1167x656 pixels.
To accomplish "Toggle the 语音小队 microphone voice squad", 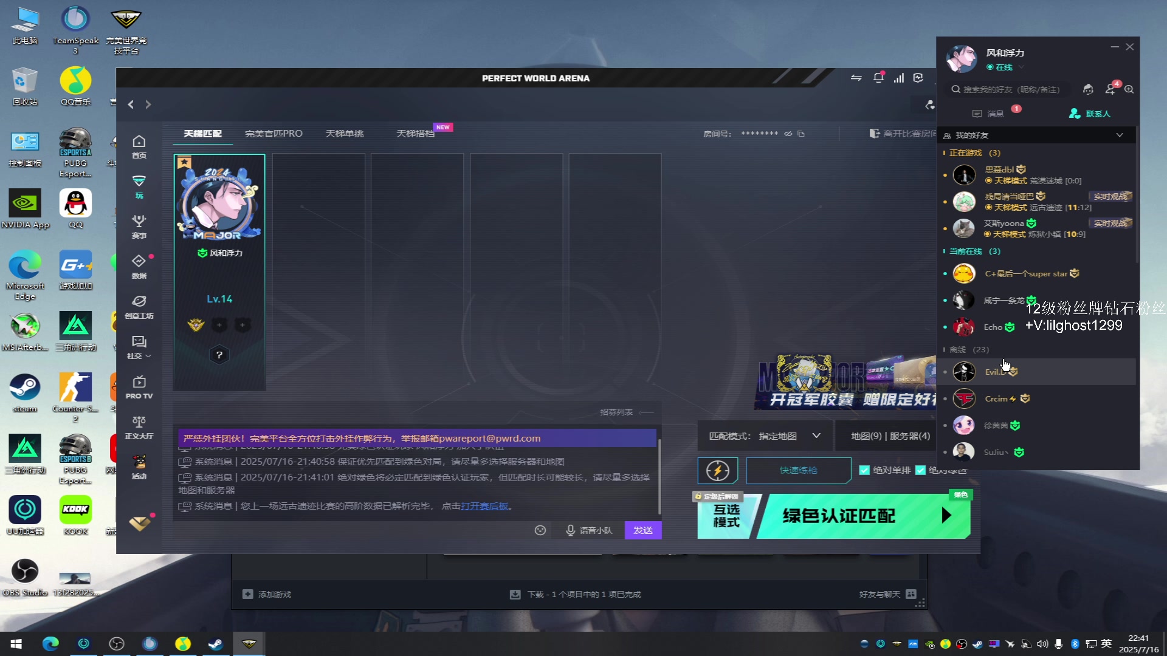I will pyautogui.click(x=589, y=530).
